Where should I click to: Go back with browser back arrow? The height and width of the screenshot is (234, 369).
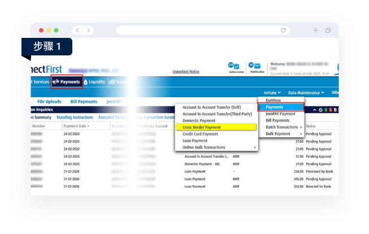click(x=77, y=30)
